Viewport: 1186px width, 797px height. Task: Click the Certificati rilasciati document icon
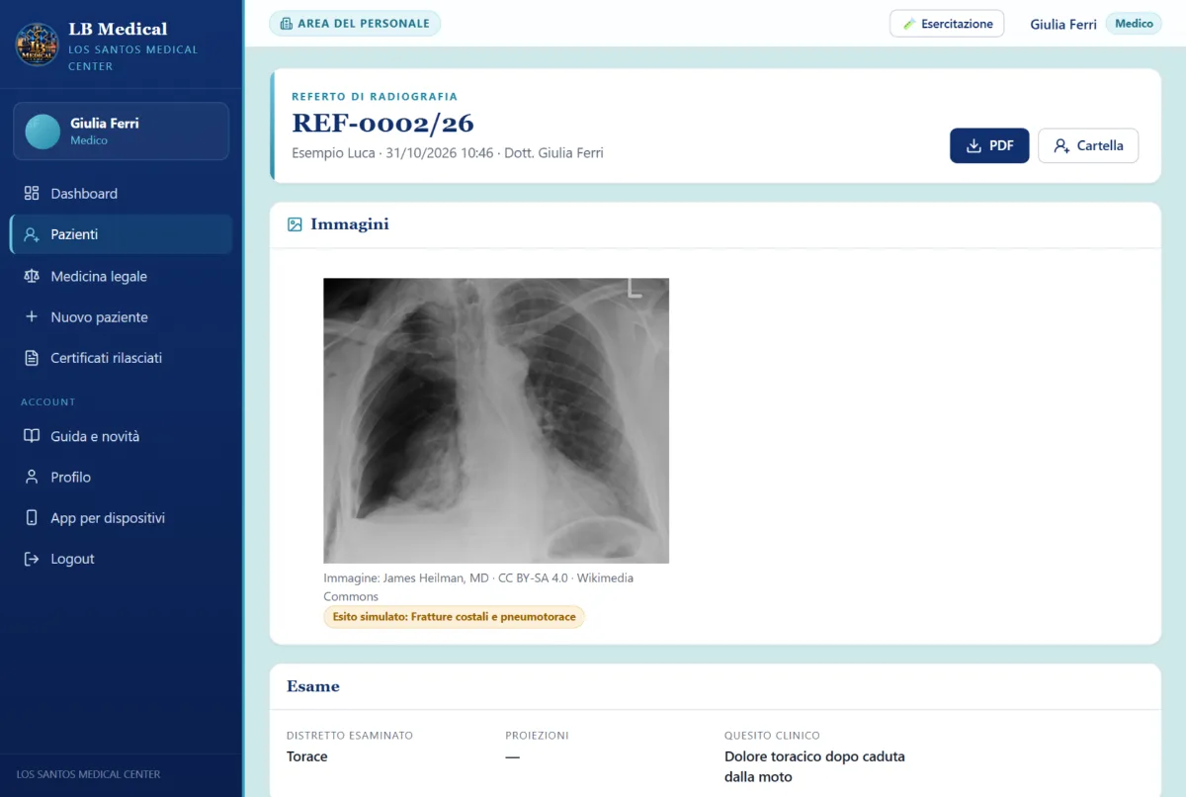point(32,358)
